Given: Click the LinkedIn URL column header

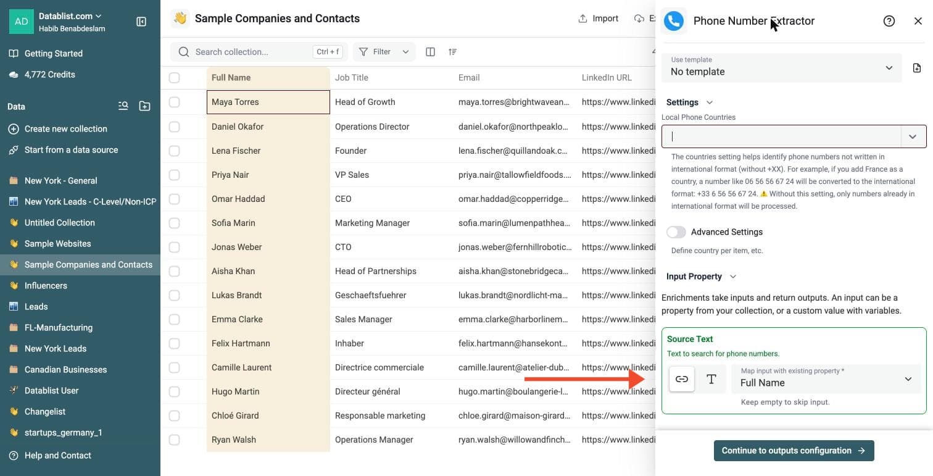Looking at the screenshot, I should pos(616,78).
